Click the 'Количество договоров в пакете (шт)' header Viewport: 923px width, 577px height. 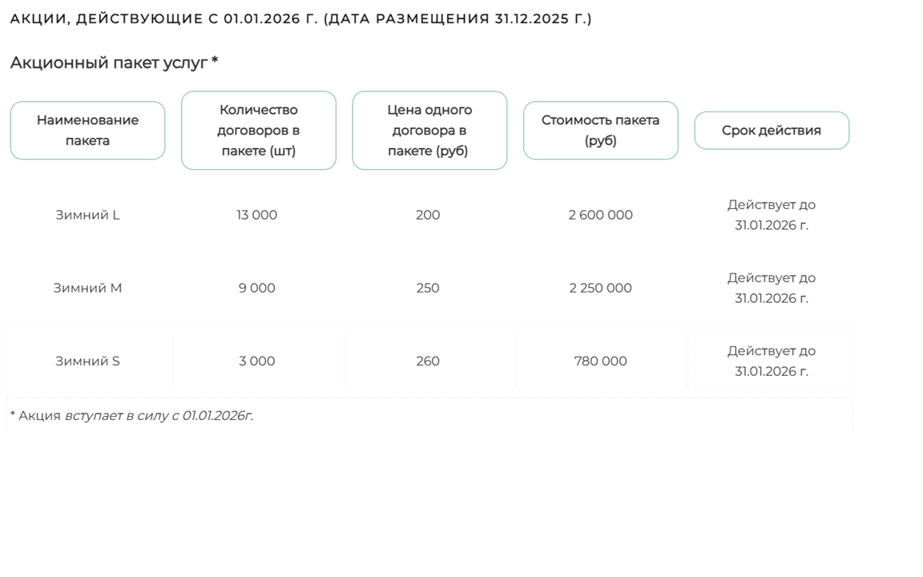pos(258,131)
